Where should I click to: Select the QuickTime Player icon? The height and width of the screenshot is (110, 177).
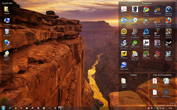[146, 32]
